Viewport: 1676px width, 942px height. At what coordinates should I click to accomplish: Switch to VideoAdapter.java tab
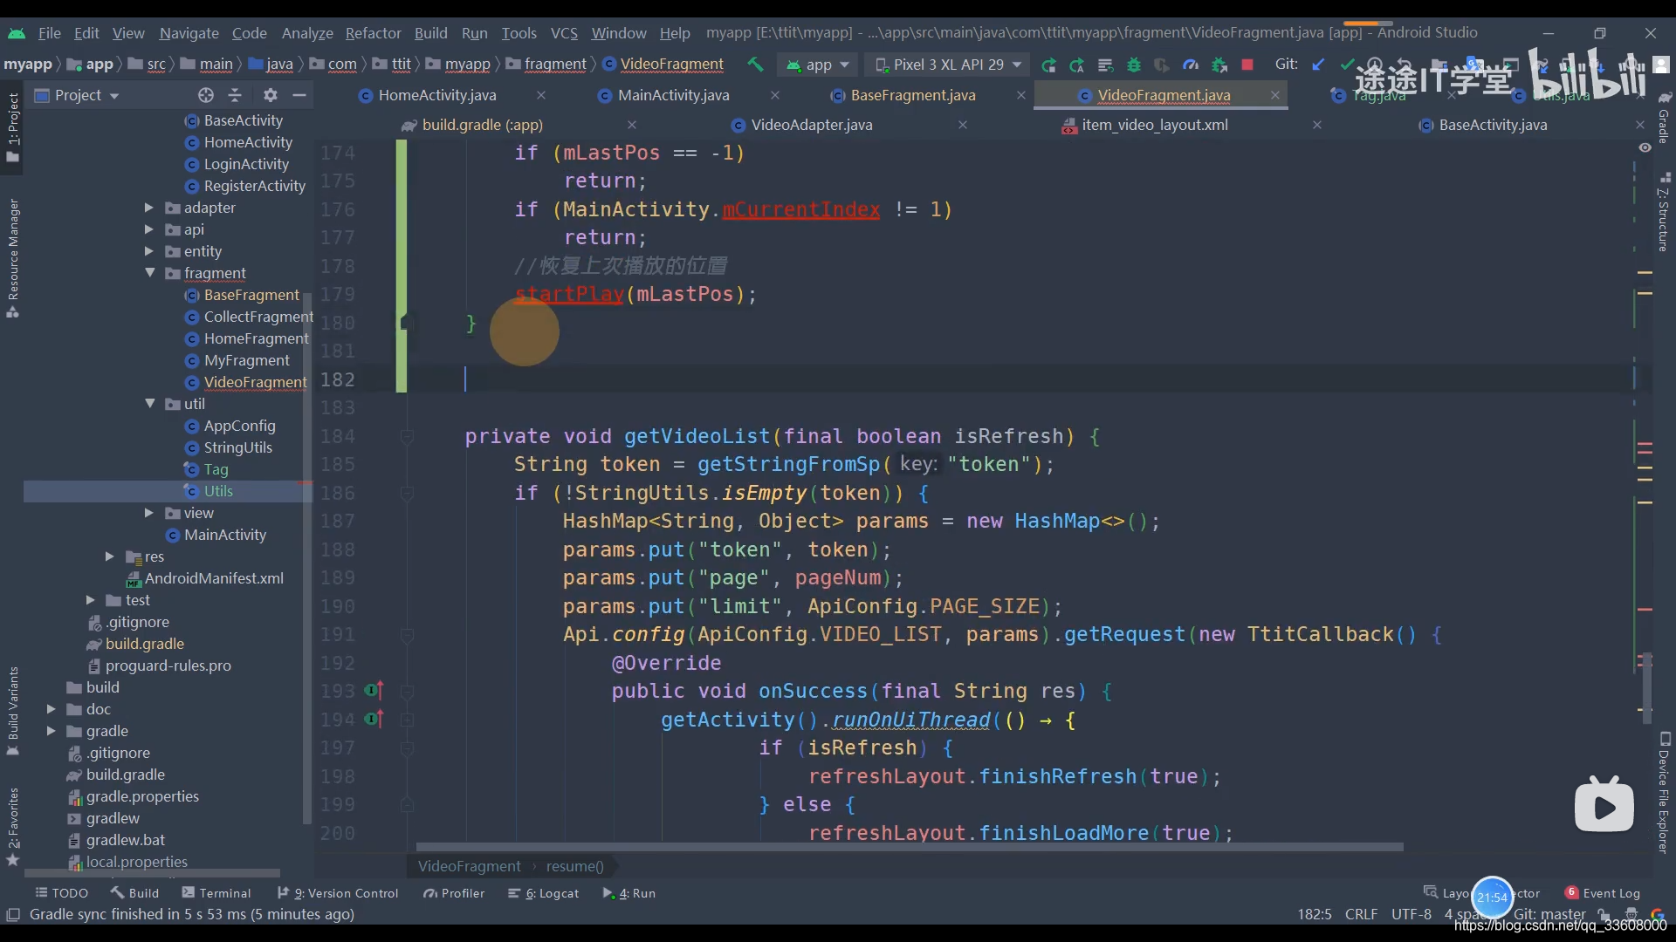(812, 125)
